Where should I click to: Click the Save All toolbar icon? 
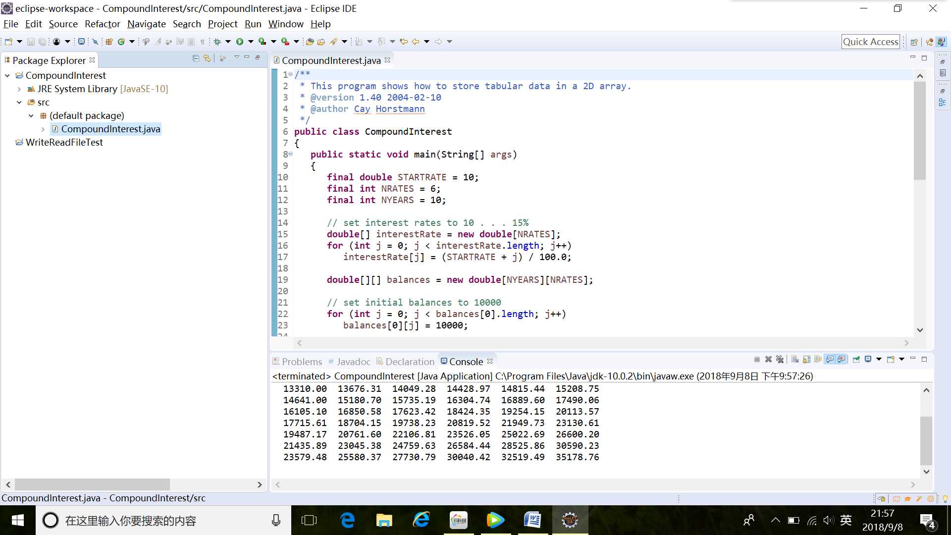pos(43,41)
